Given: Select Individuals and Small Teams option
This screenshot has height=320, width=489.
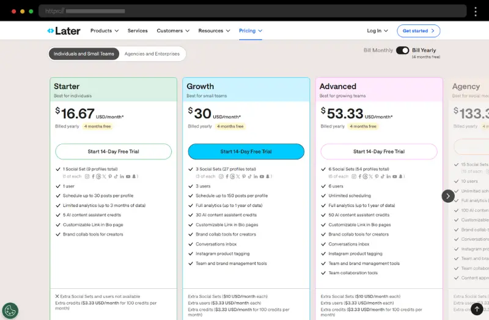Looking at the screenshot, I should tap(84, 54).
